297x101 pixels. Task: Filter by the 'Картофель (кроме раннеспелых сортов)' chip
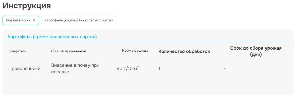pos(78,20)
